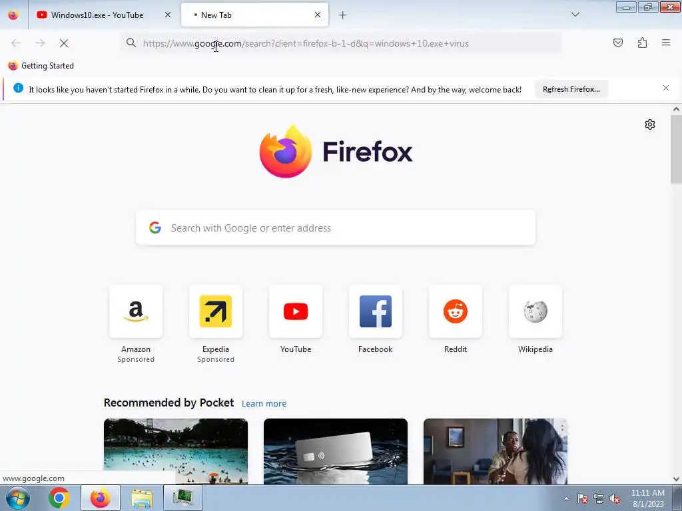Open Firefox View pinned tab icon
The image size is (682, 511).
click(13, 15)
